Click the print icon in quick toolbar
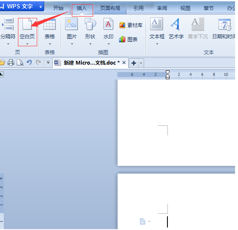 click(x=11, y=62)
